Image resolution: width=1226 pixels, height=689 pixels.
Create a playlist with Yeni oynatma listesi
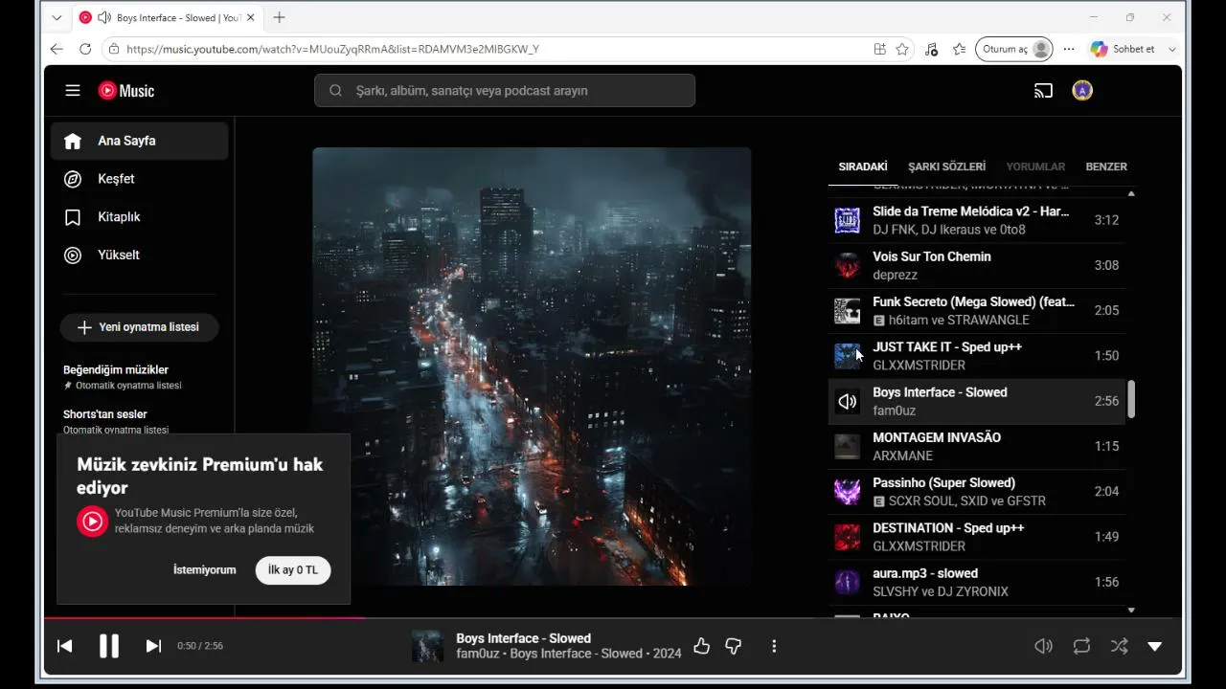tap(139, 327)
